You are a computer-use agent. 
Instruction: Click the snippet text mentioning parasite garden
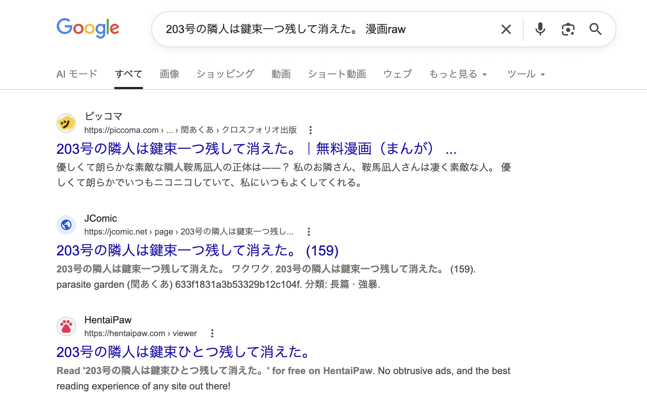pyautogui.click(x=266, y=277)
